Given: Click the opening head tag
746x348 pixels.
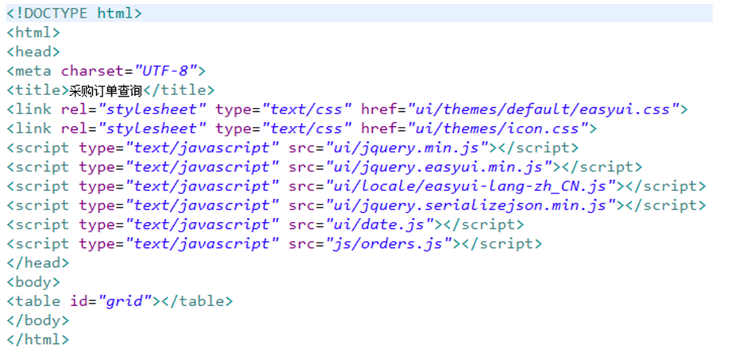Looking at the screenshot, I should tap(33, 52).
